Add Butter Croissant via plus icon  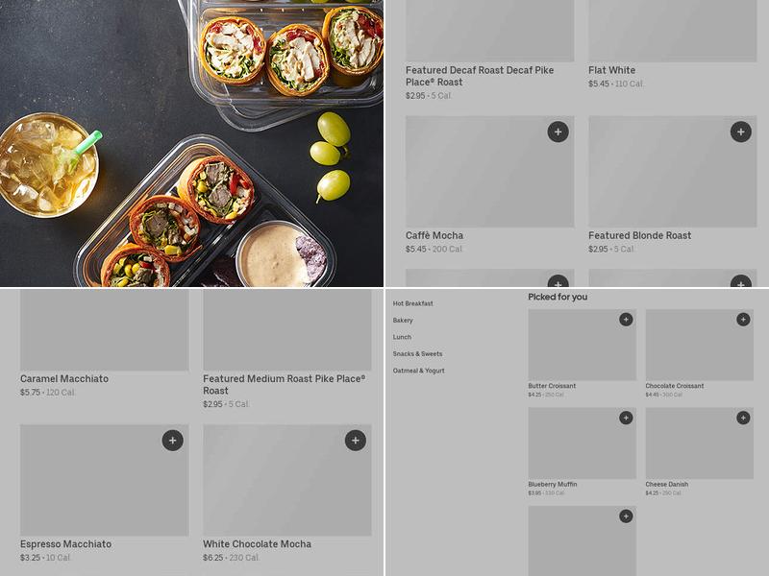(626, 320)
